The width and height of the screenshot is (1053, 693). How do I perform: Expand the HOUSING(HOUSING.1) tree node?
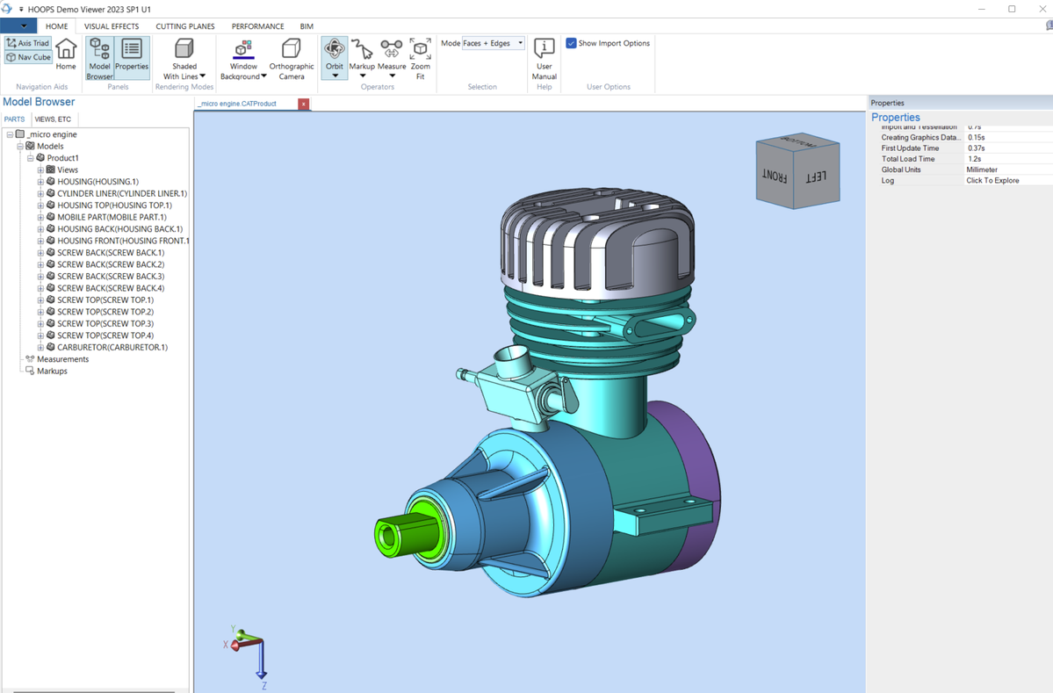[x=40, y=182]
